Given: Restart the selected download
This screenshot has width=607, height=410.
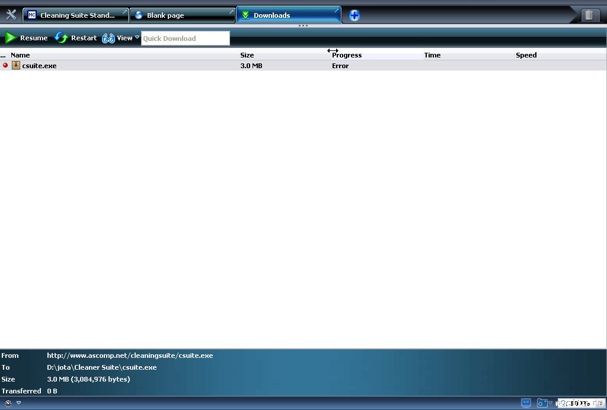Looking at the screenshot, I should [75, 38].
